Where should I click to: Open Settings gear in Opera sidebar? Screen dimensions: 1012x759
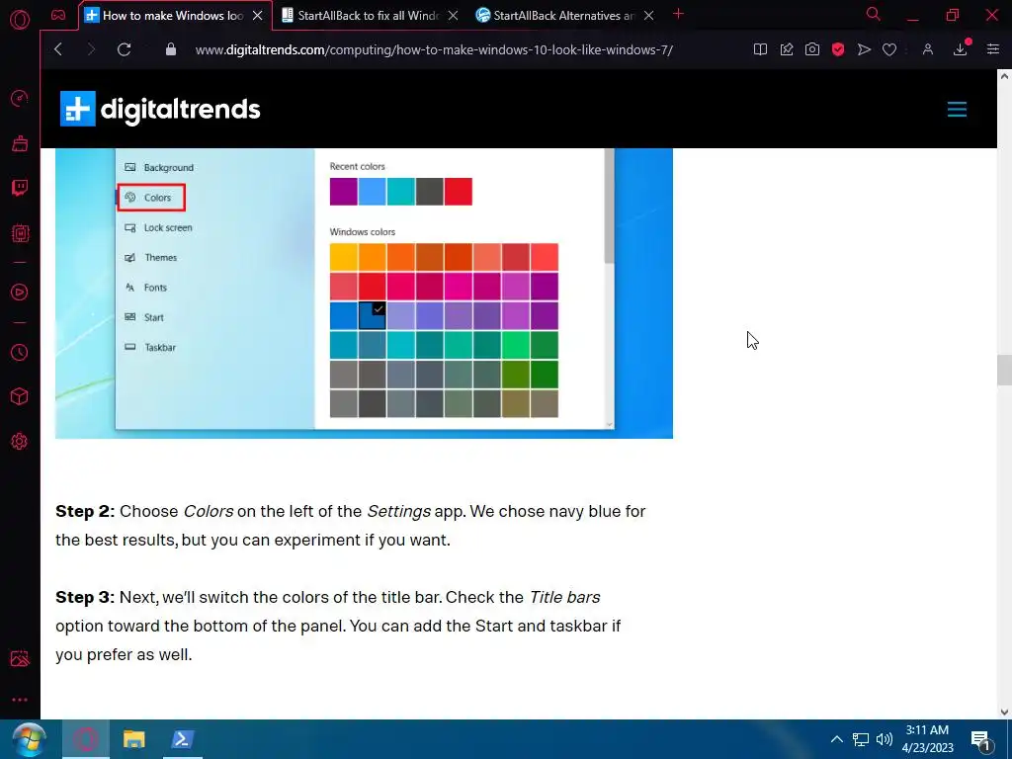point(20,442)
